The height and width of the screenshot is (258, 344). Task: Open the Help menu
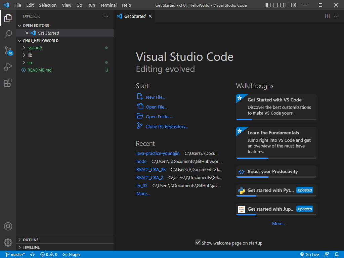coord(126,5)
